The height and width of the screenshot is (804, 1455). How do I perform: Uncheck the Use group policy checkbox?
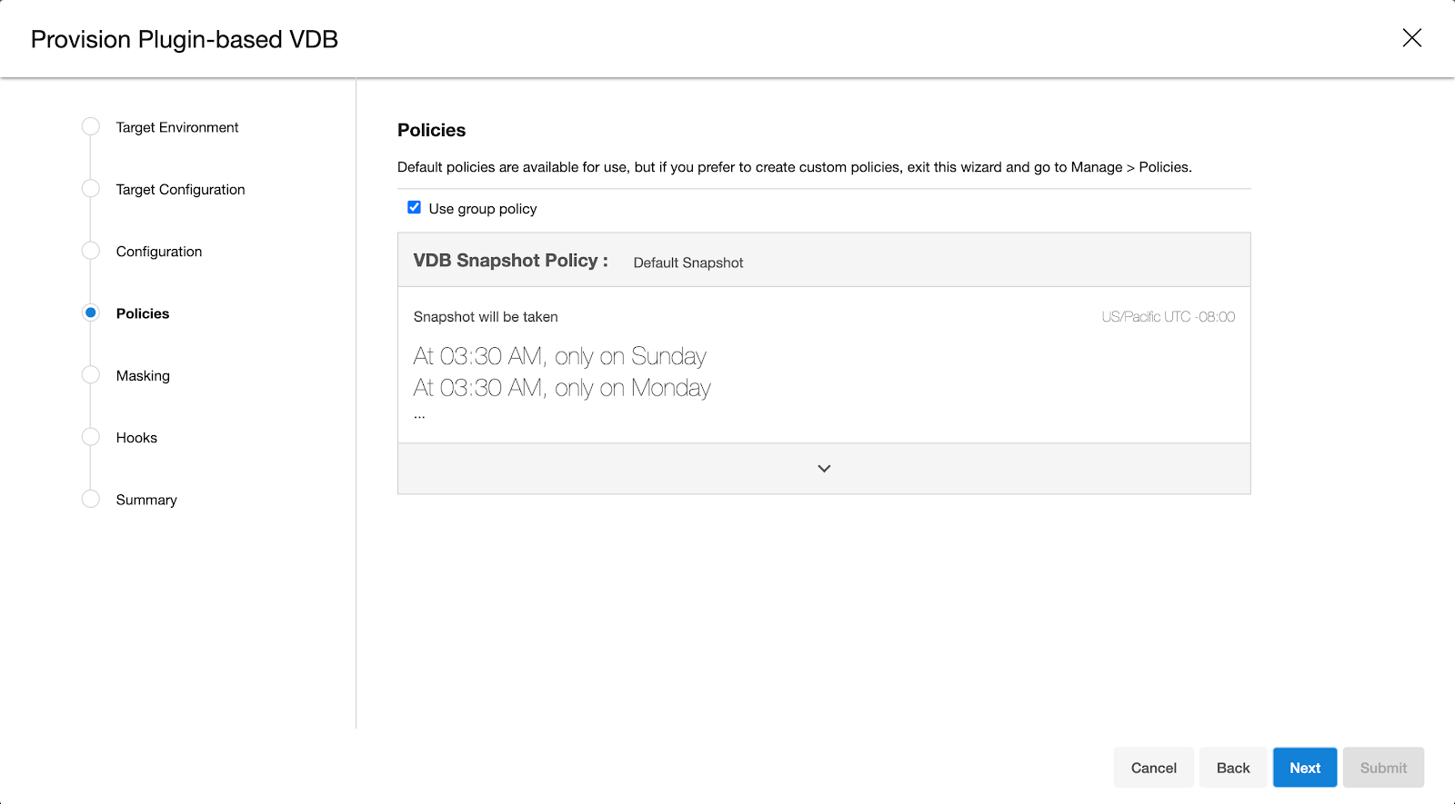(x=415, y=208)
